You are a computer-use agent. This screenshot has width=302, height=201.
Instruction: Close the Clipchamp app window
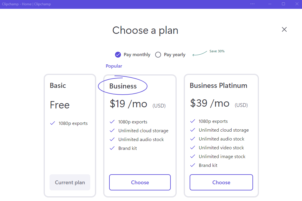[297, 4]
